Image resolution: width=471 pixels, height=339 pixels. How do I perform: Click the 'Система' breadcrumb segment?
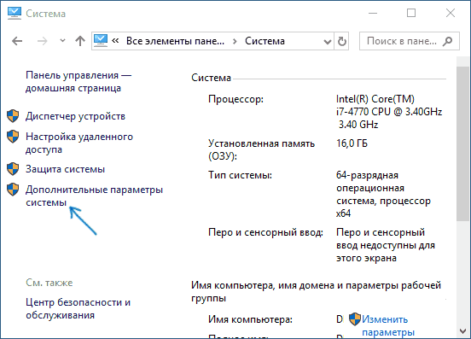pos(265,41)
